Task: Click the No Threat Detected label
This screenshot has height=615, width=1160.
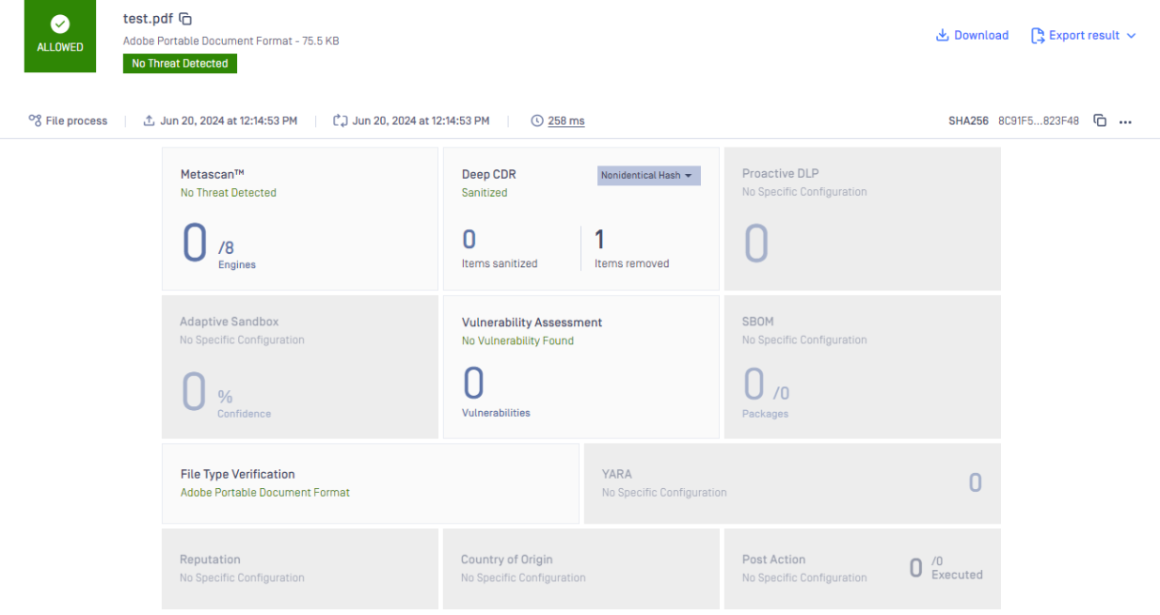Action: click(x=180, y=63)
